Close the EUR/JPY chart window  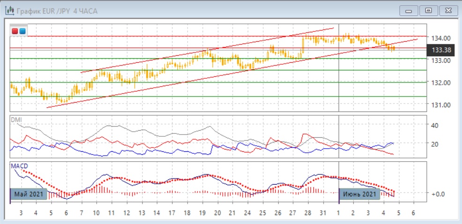tap(447, 11)
